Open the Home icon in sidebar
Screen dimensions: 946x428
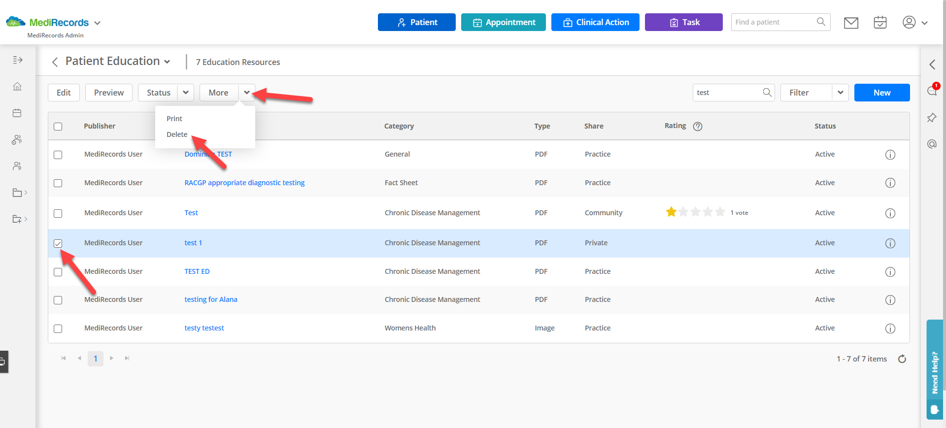[x=17, y=87]
